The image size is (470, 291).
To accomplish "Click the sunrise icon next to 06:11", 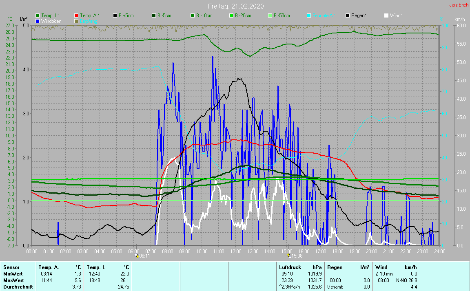I will tap(137, 256).
